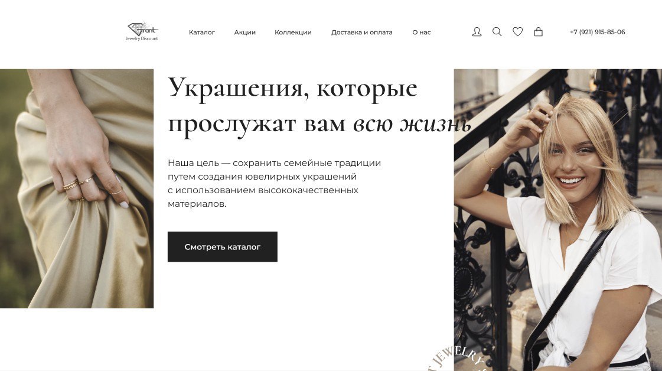Click the italic words 'всю жизнь'
Image resolution: width=662 pixels, height=371 pixels.
tap(412, 124)
